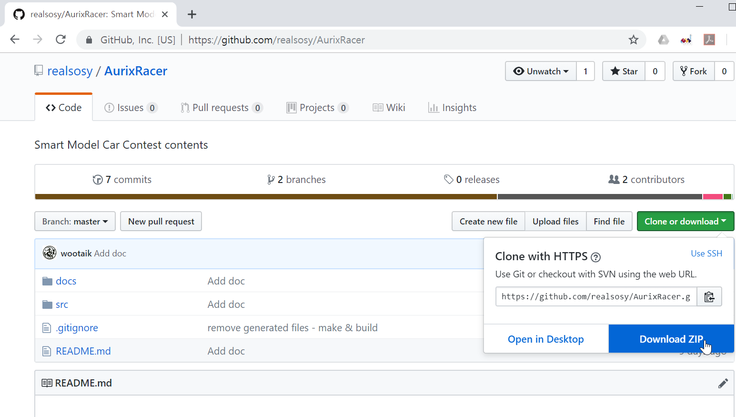
Task: Open the stargazers count of 0
Action: 655,71
